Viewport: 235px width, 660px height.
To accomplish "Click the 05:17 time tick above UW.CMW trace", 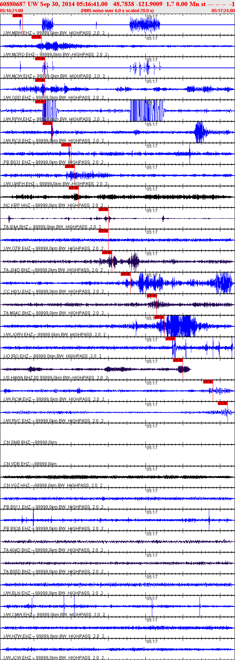I will [152, 599].
